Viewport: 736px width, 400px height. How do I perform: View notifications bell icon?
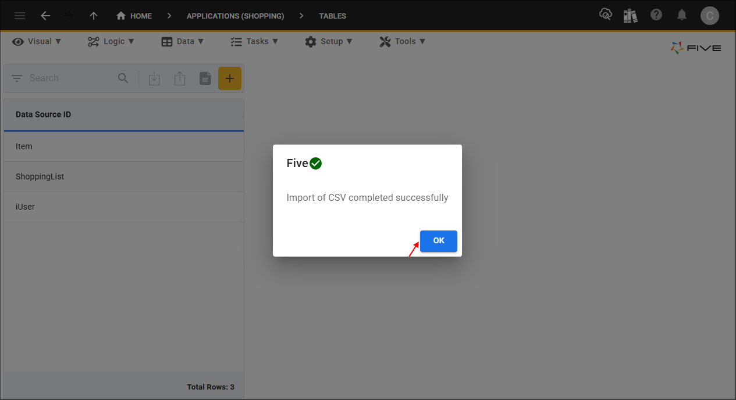click(x=682, y=15)
